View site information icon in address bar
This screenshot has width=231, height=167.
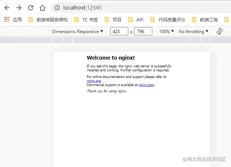pos(57,8)
